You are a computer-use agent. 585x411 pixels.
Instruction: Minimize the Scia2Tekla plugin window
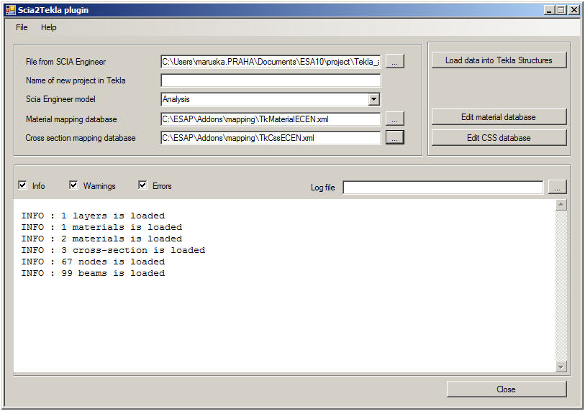point(549,10)
